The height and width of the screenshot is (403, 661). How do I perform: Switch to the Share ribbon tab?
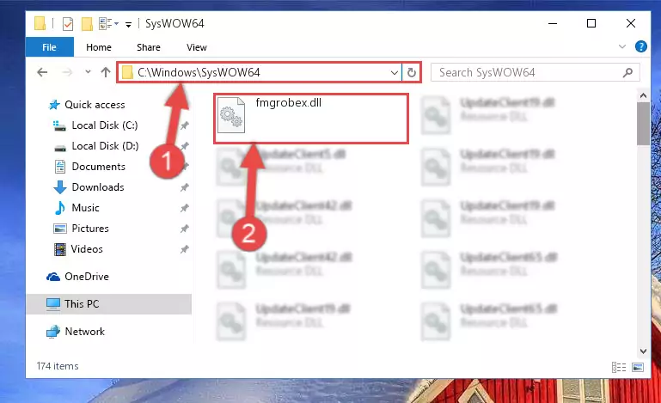coord(149,47)
